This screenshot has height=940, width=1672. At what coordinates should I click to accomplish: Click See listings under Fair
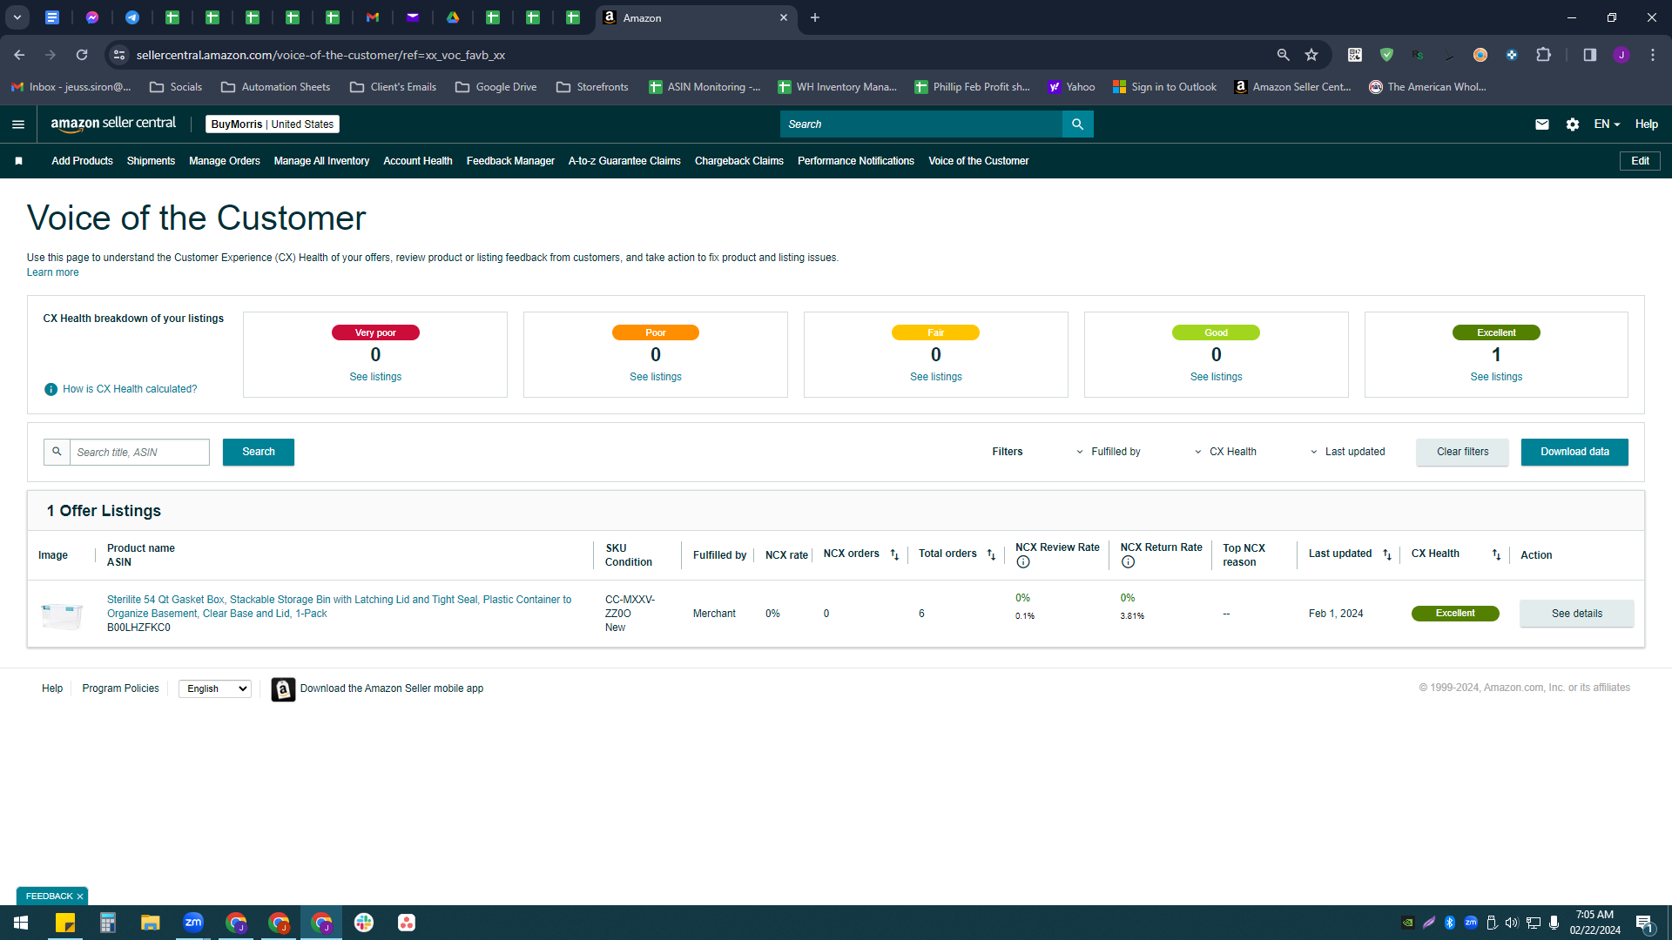pos(936,377)
